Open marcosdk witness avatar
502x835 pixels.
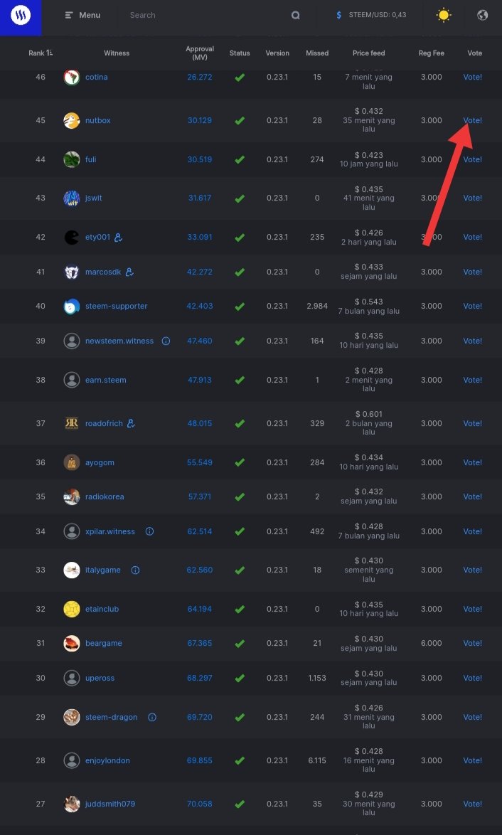click(71, 272)
